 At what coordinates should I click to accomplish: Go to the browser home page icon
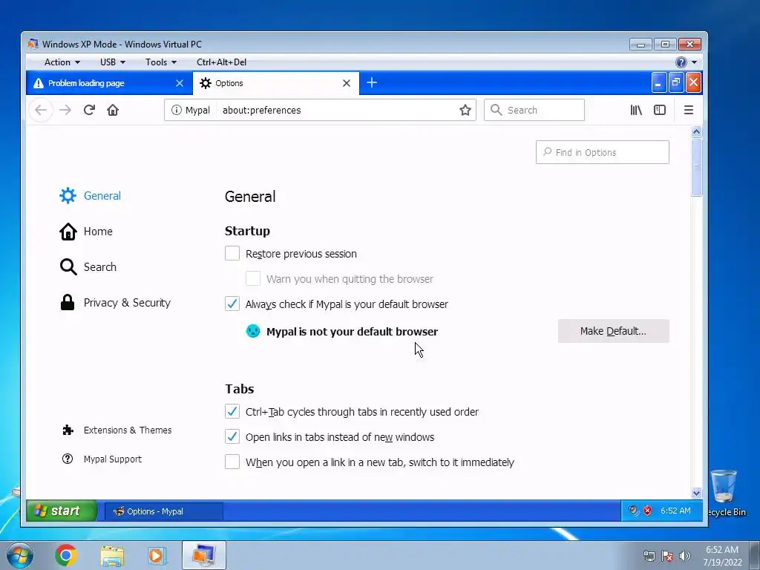pyautogui.click(x=113, y=110)
